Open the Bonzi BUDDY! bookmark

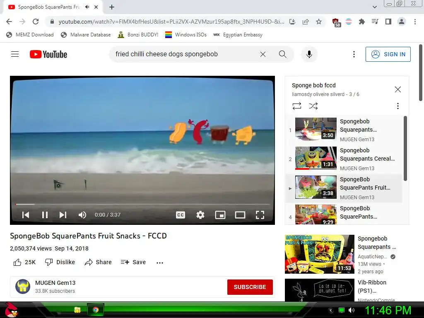click(x=138, y=35)
